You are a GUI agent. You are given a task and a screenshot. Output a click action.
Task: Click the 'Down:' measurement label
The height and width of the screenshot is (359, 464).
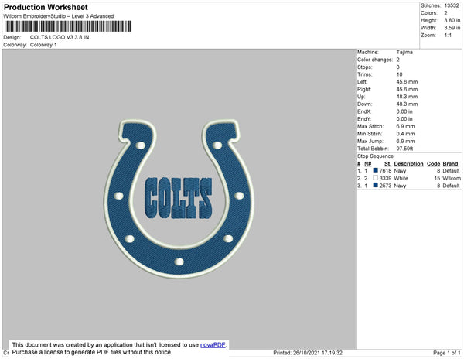(x=365, y=104)
